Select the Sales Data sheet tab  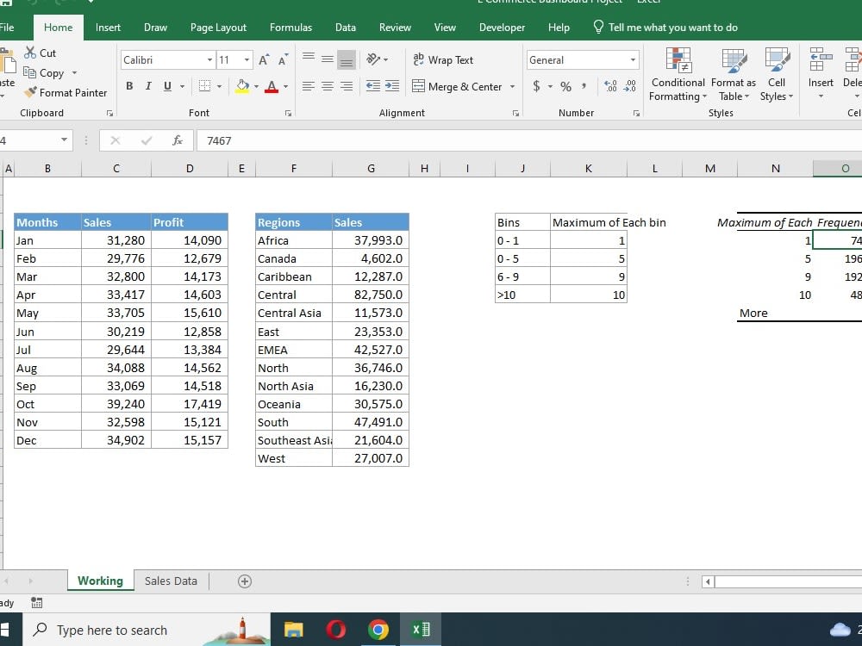[x=170, y=581]
